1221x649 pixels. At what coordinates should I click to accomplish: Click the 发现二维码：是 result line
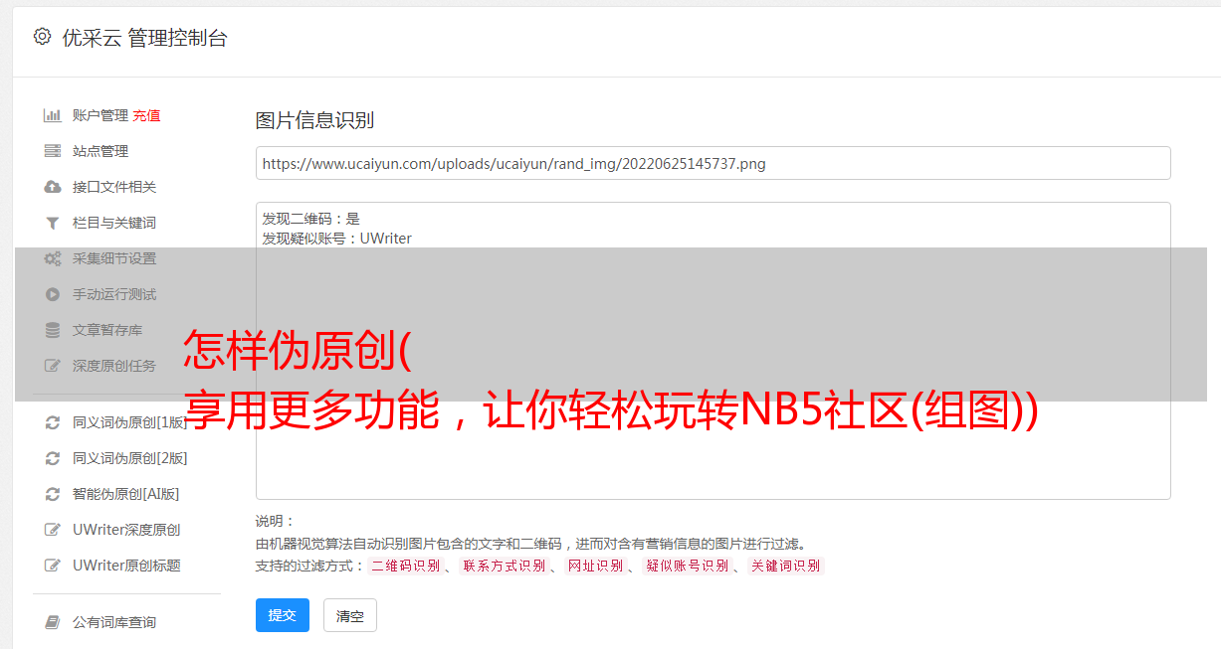click(x=311, y=219)
